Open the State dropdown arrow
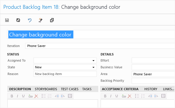Image resolution: width=175 pixels, height=108 pixels. (x=94, y=67)
